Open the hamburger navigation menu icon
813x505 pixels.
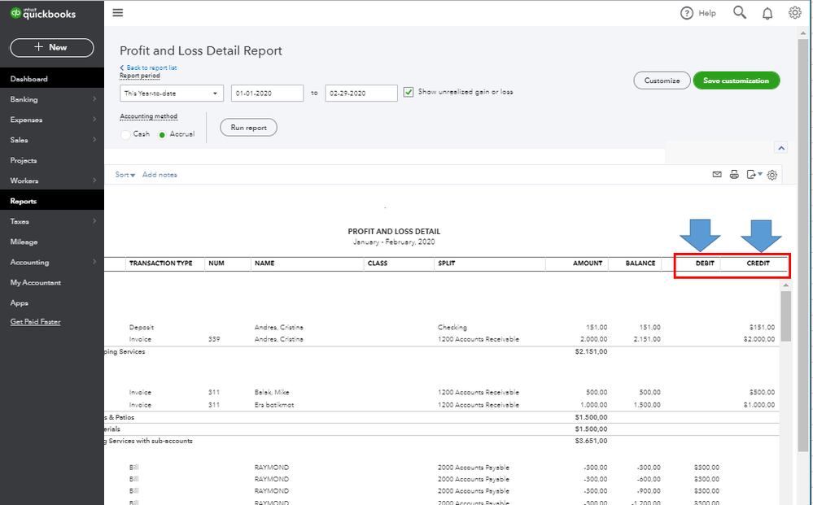pyautogui.click(x=118, y=13)
